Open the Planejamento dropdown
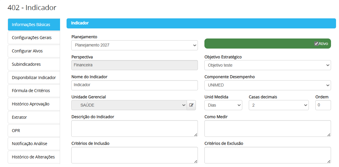Screen dimensions: 339x167 [134, 45]
